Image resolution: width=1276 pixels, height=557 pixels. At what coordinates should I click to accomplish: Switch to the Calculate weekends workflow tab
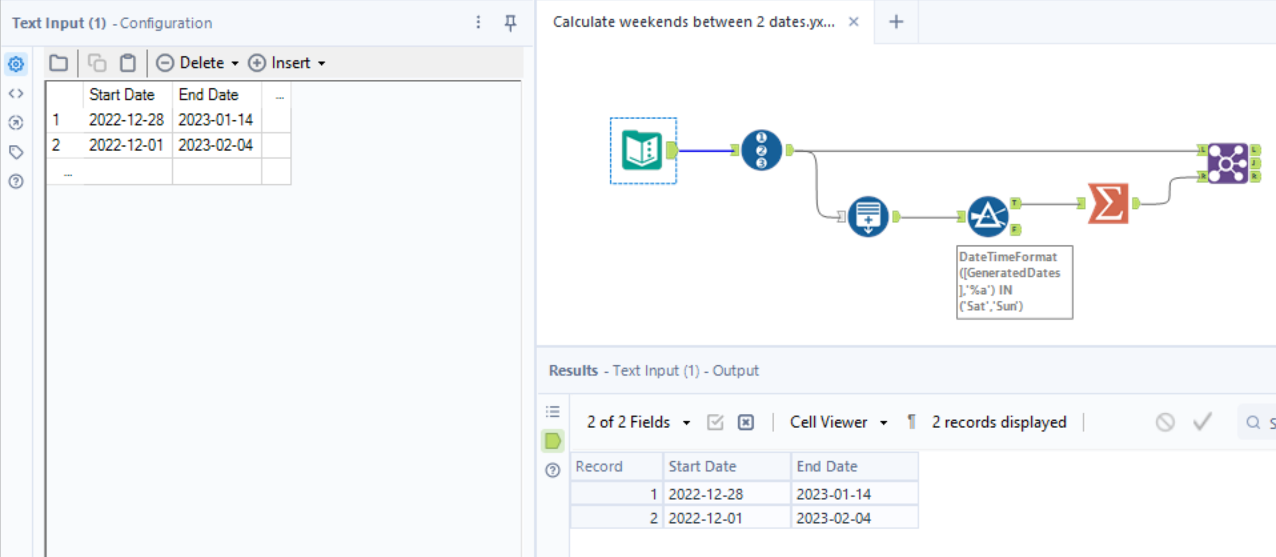click(x=693, y=22)
